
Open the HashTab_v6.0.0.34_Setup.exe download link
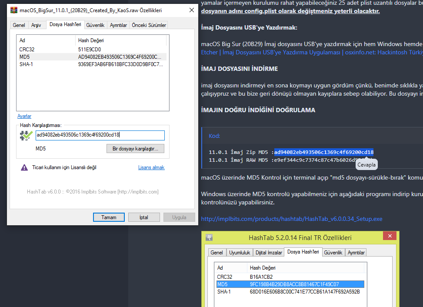pos(292,219)
